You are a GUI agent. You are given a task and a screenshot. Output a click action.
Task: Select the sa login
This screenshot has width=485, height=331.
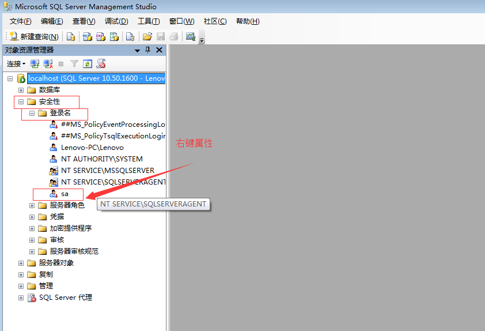(65, 194)
